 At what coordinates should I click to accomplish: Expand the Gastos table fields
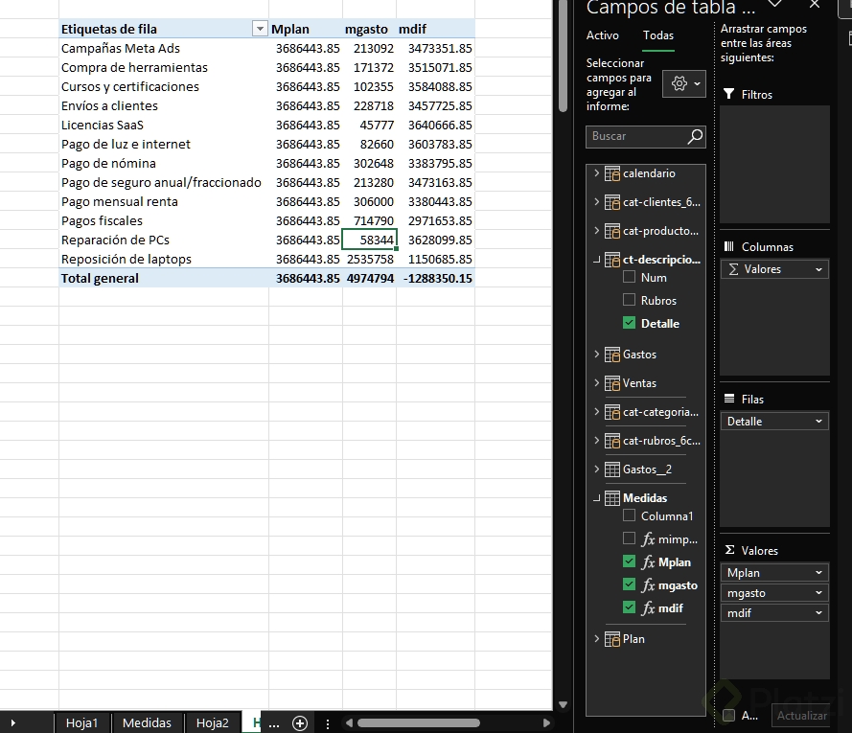pyautogui.click(x=597, y=355)
